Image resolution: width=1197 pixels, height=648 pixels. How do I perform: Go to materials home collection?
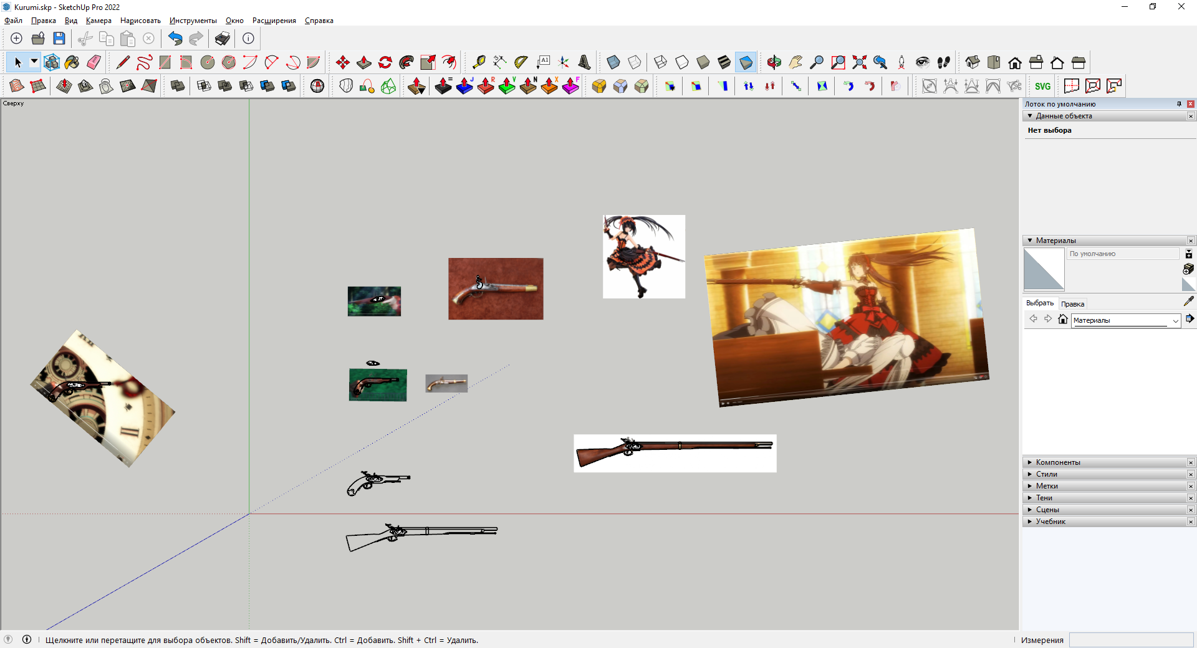[1063, 319]
